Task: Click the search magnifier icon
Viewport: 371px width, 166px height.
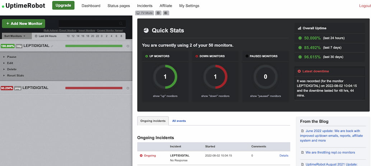Action: [x=121, y=23]
